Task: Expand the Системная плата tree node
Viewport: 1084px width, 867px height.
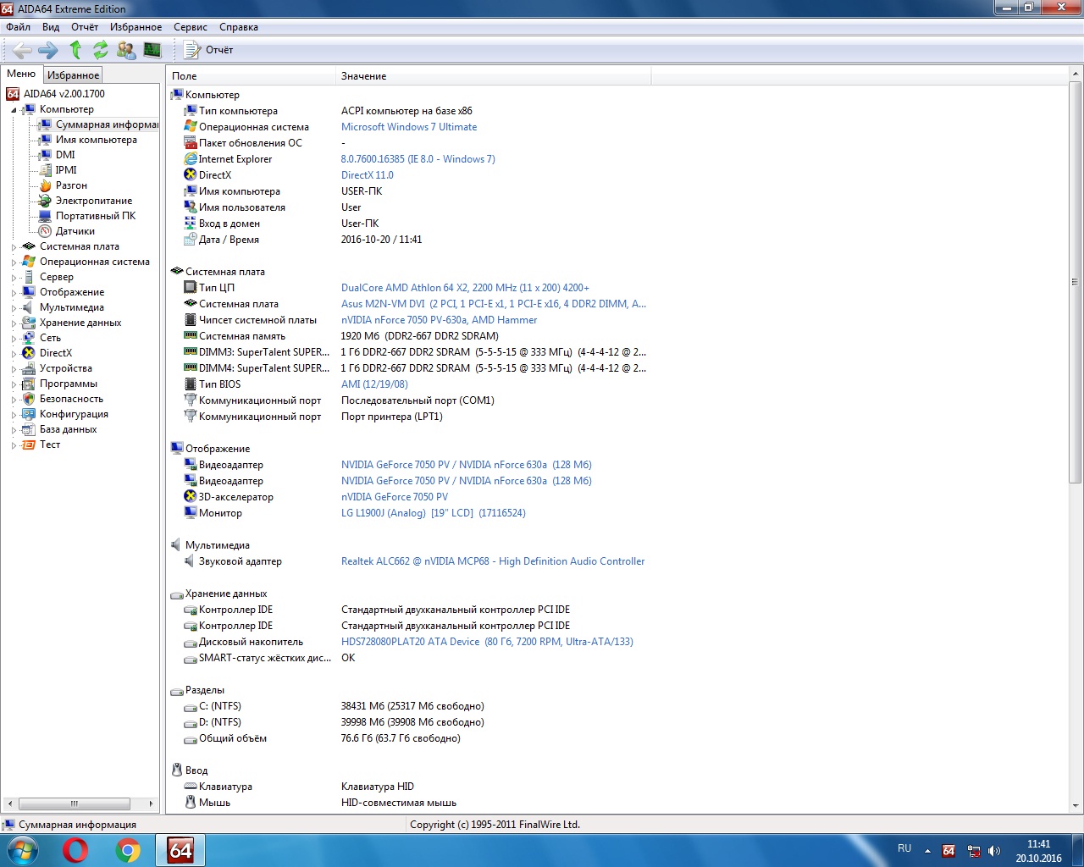Action: tap(14, 247)
